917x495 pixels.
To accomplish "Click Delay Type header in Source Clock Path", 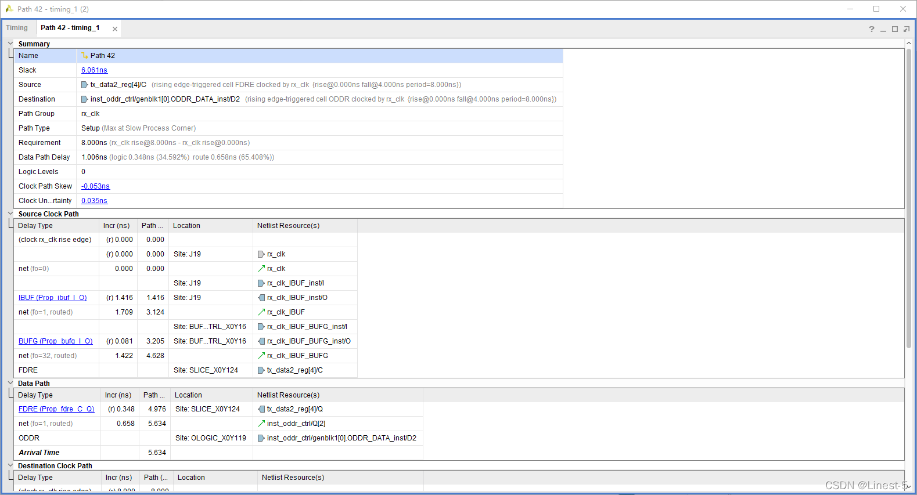I will pos(56,226).
